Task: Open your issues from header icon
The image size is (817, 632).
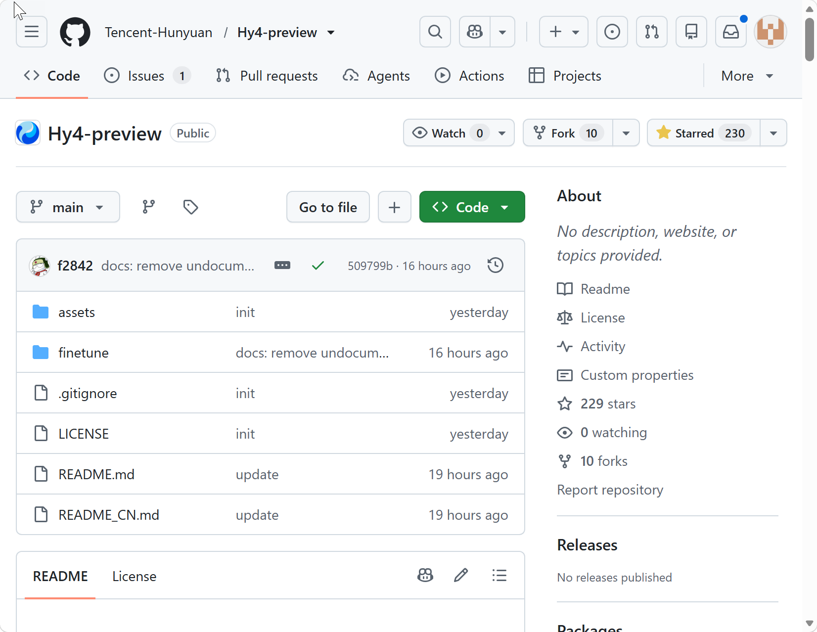Action: point(612,32)
